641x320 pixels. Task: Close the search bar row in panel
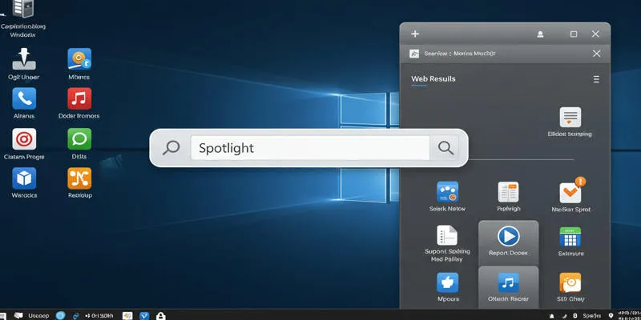(596, 54)
